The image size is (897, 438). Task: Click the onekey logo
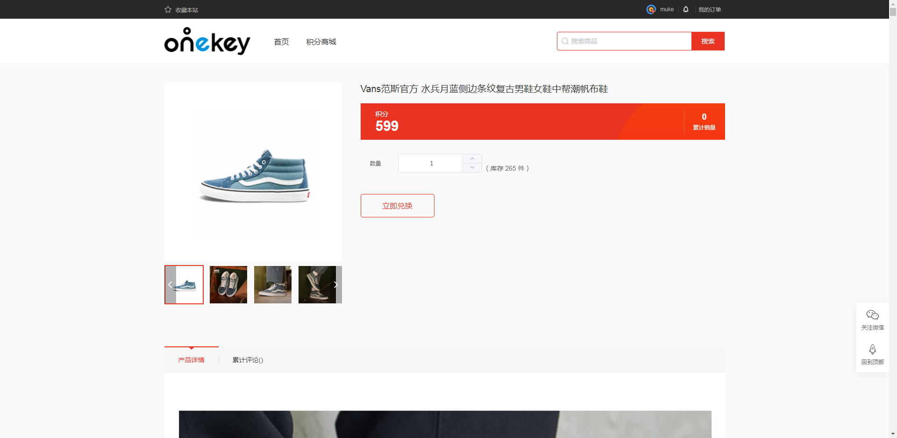[207, 41]
